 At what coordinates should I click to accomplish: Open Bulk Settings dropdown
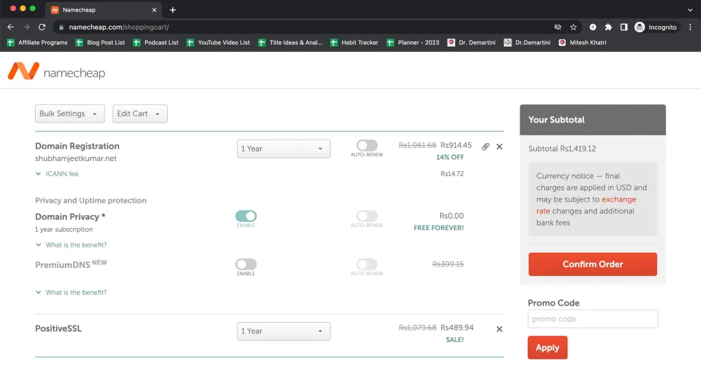[70, 114]
